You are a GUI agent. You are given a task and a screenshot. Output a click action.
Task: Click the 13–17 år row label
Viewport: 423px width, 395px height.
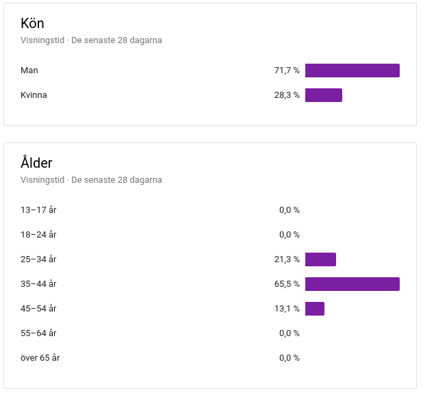[38, 210]
